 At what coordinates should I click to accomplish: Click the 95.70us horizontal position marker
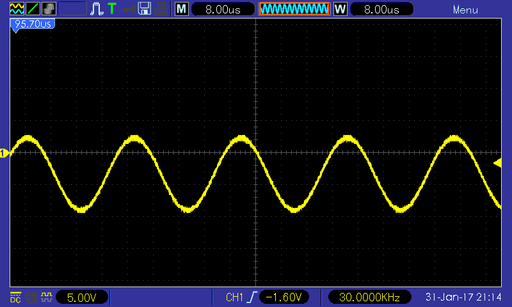click(33, 25)
